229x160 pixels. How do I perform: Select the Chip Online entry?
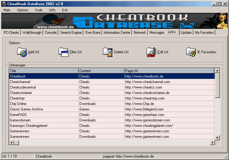point(18,104)
